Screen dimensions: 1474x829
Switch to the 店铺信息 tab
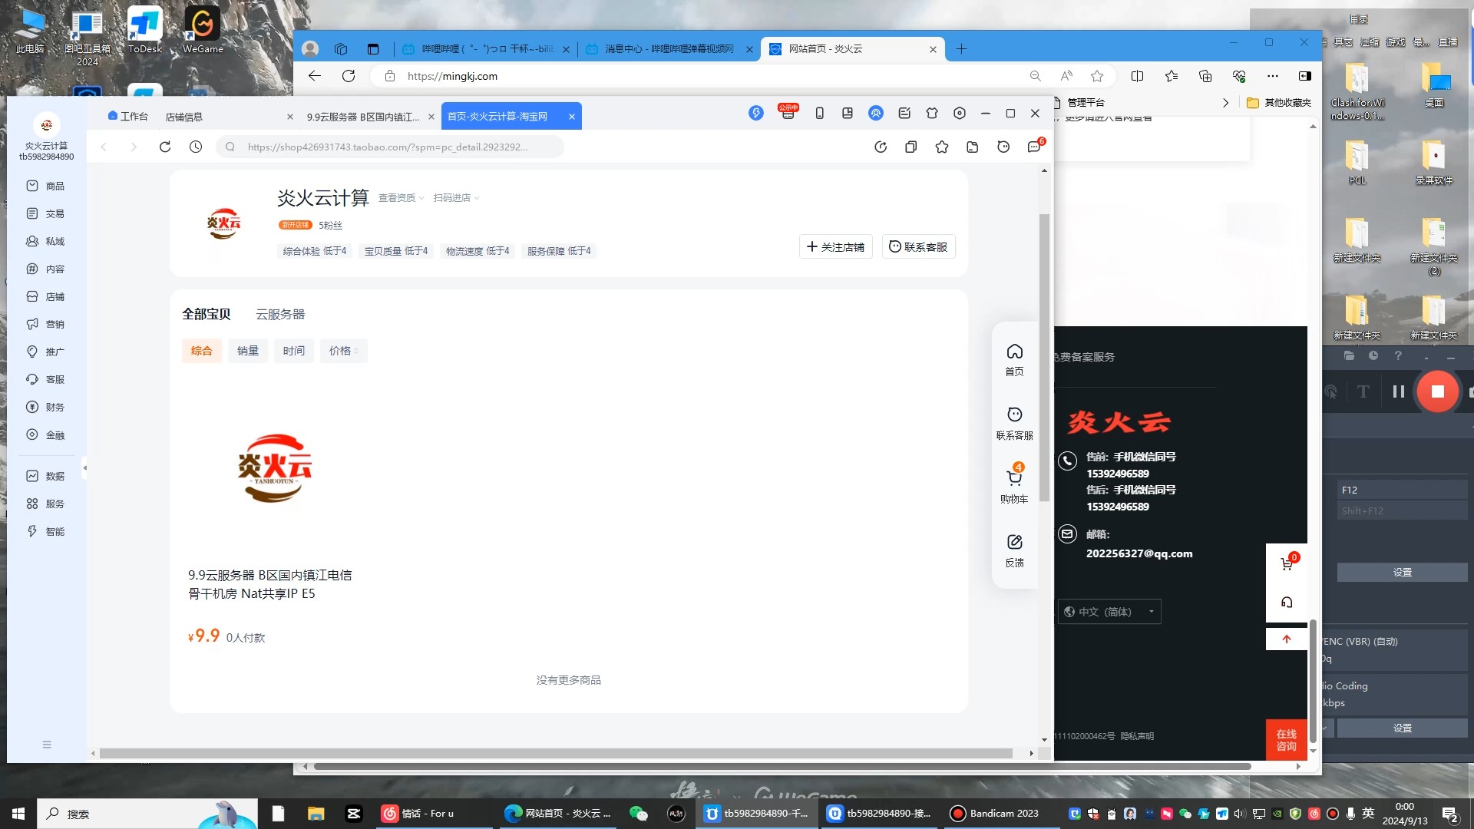click(x=184, y=117)
